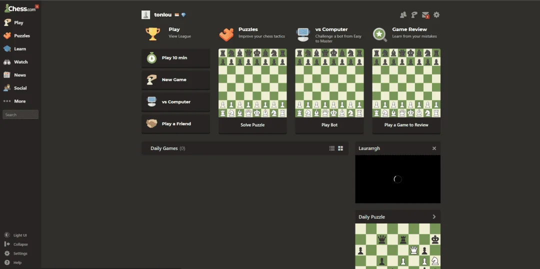
Task: Open the header settings gear
Action: [436, 15]
